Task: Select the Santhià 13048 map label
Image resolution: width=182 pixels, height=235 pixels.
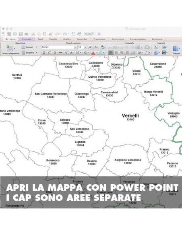Action: pos(17,76)
